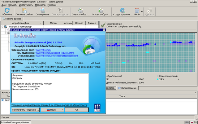Close the Журнал log panel
Screen dimensions: 198x124
(x=196, y=93)
